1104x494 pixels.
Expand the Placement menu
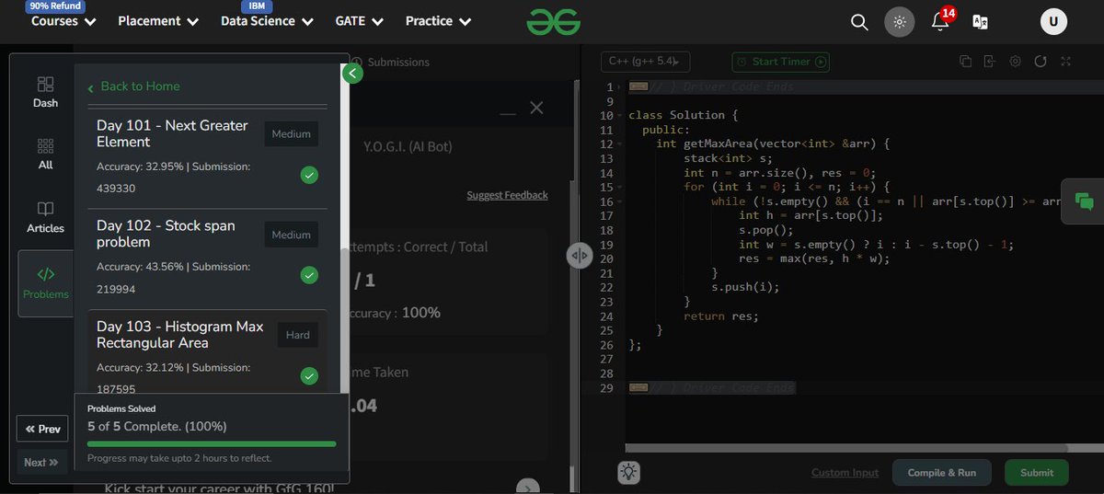pyautogui.click(x=158, y=21)
